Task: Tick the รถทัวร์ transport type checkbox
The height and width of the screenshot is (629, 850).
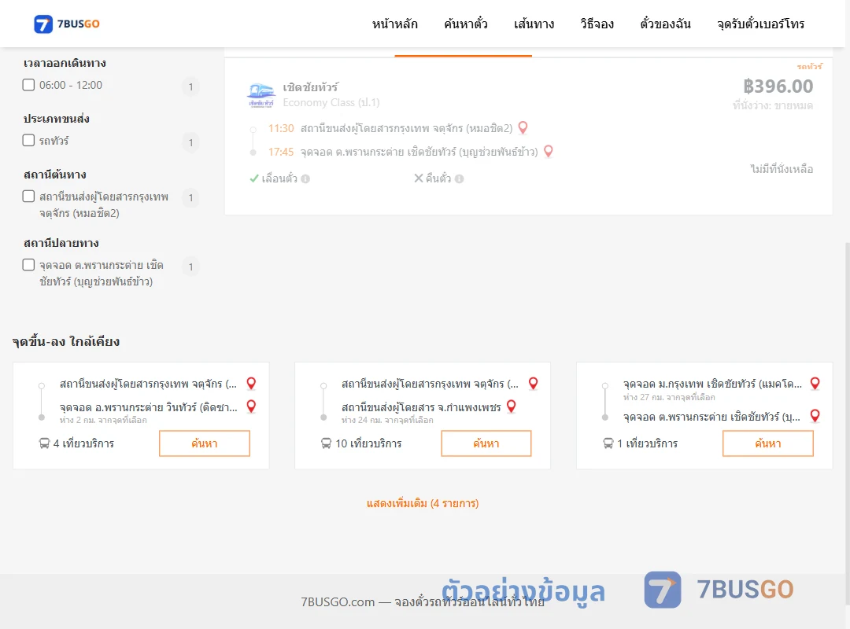Action: [x=29, y=140]
